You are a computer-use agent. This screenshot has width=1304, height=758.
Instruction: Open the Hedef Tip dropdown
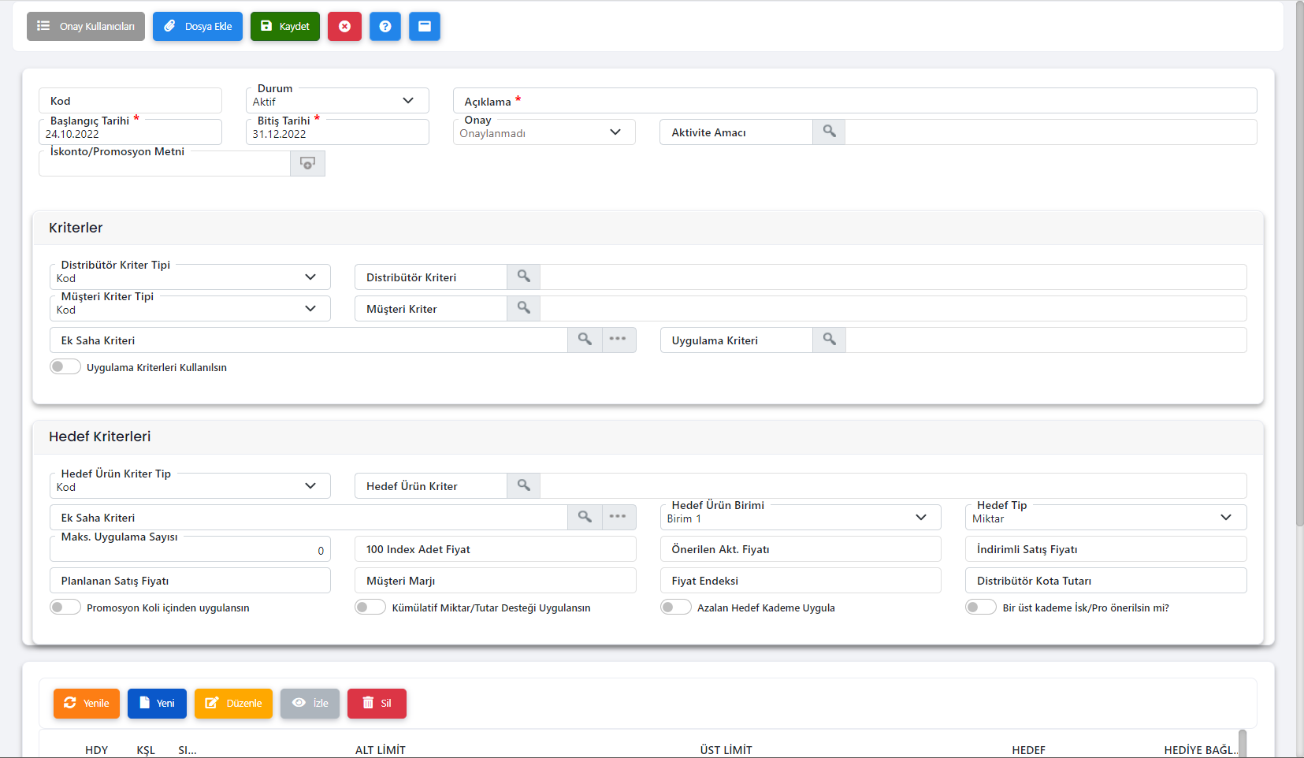(x=1225, y=518)
